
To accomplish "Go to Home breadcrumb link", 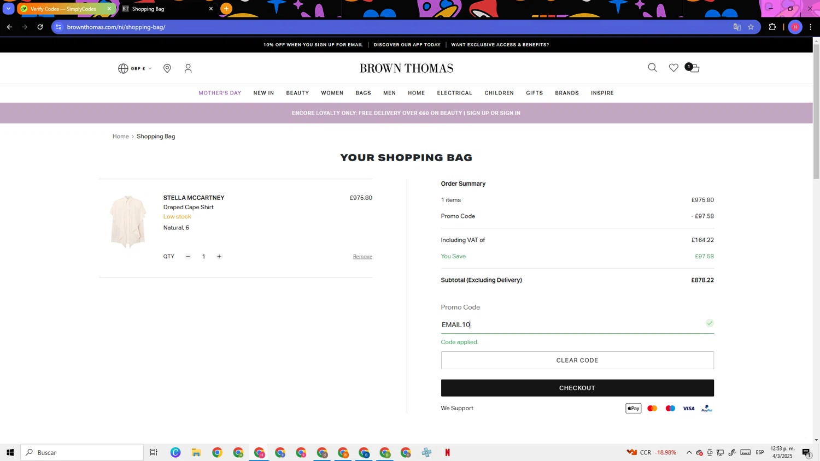I will pos(120,137).
